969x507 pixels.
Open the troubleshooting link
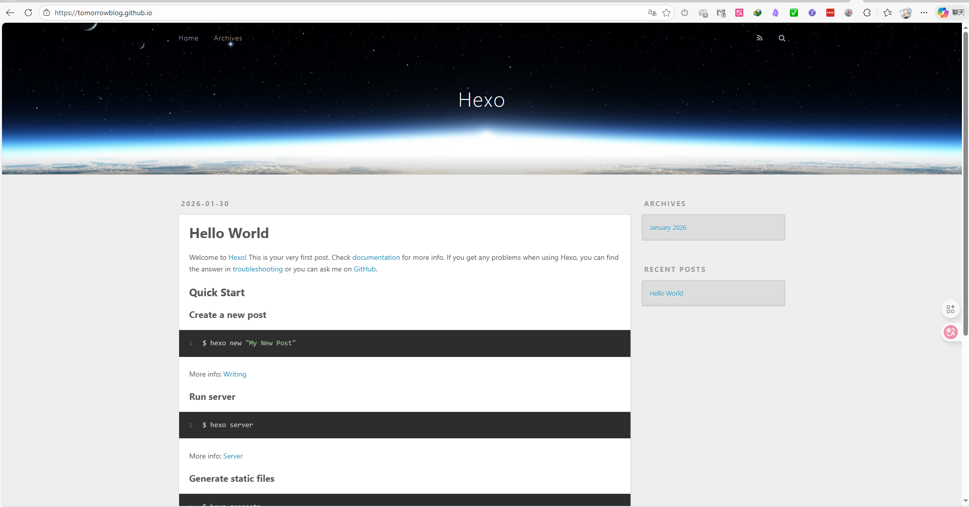click(x=258, y=269)
